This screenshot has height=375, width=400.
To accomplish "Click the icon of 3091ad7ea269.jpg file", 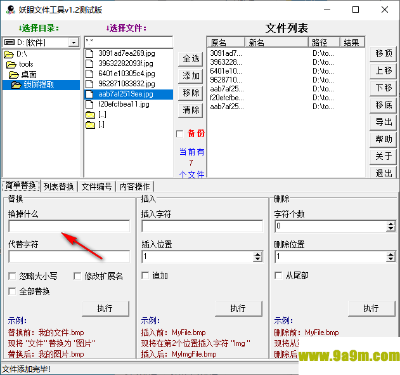I will point(89,53).
